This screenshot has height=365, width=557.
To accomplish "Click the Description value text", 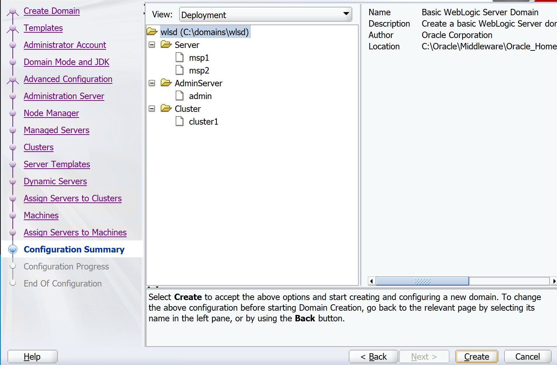I will click(489, 23).
